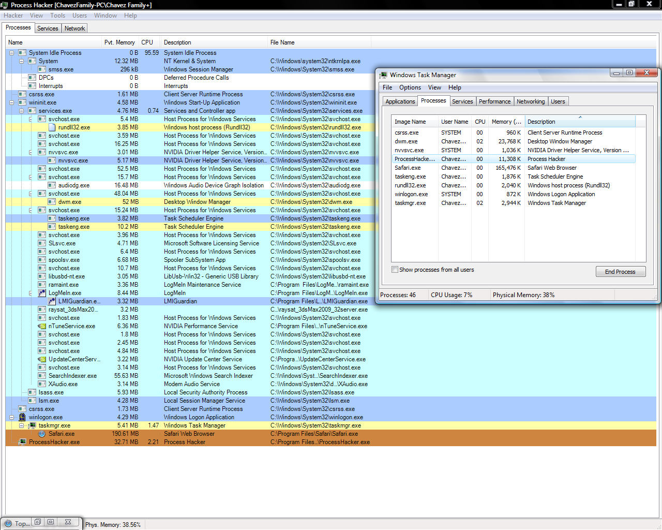Image resolution: width=662 pixels, height=530 pixels.
Task: Click the spoolsv.exe process icon
Action: click(42, 260)
